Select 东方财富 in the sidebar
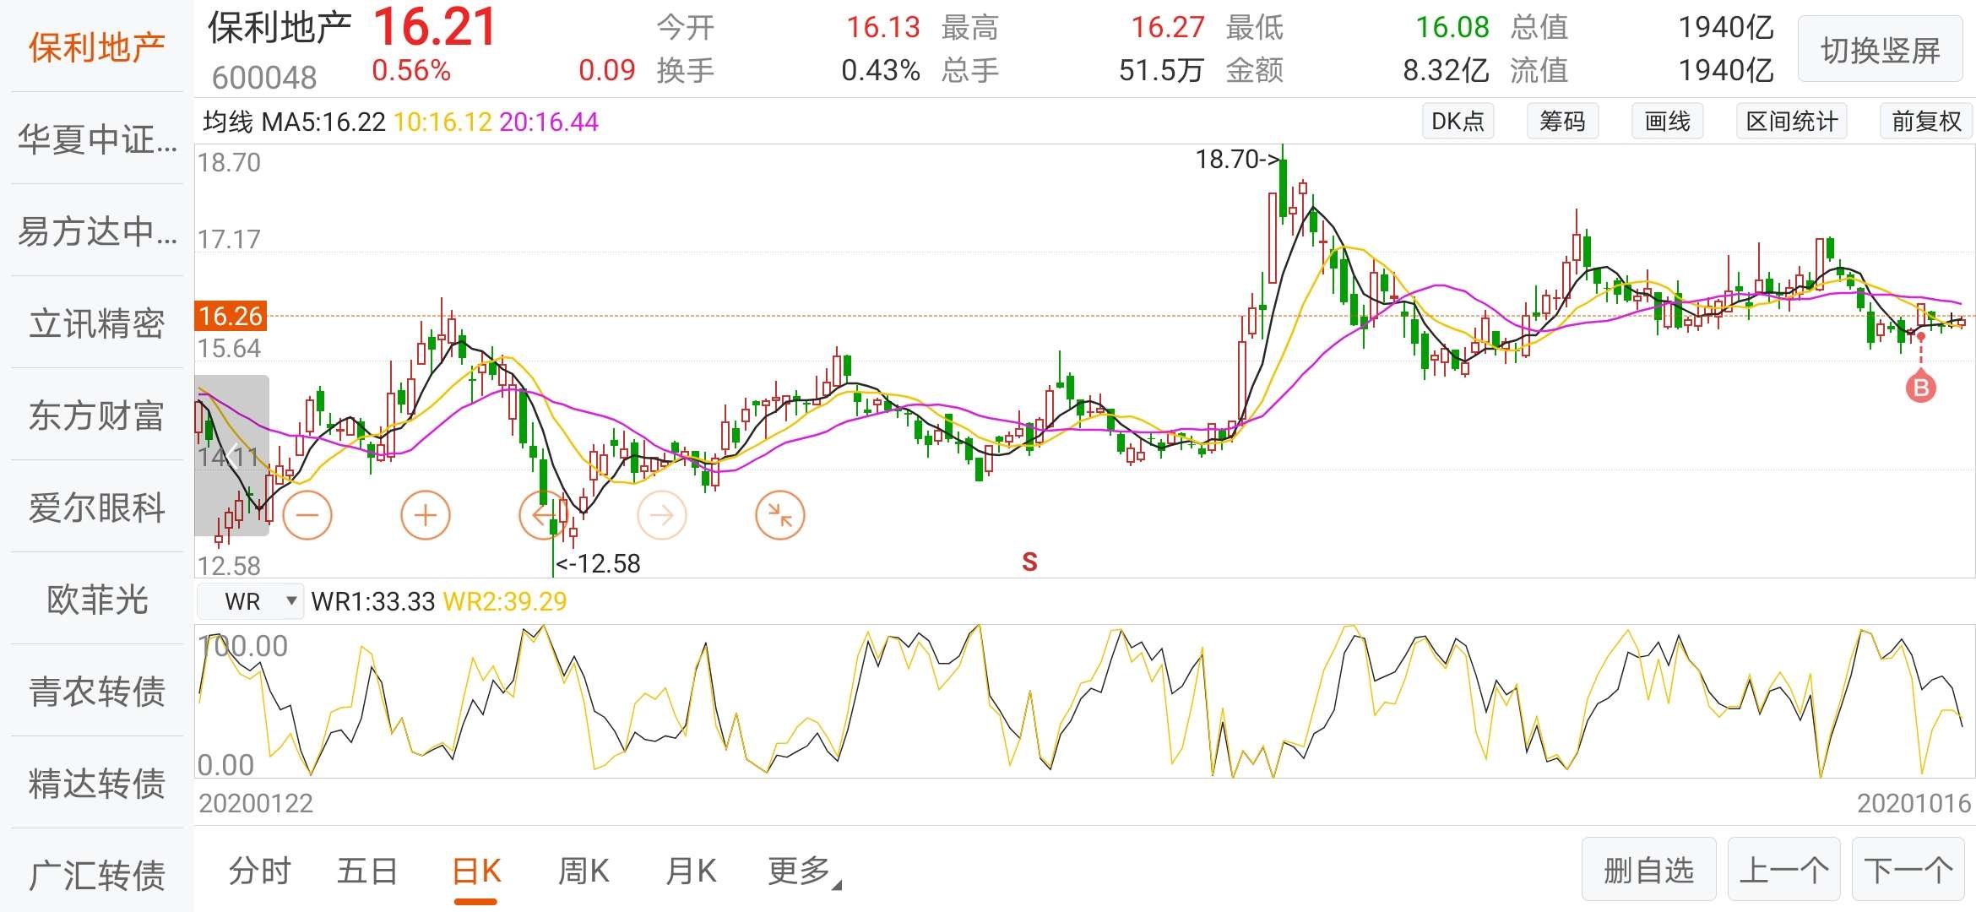The image size is (1976, 912). click(97, 415)
